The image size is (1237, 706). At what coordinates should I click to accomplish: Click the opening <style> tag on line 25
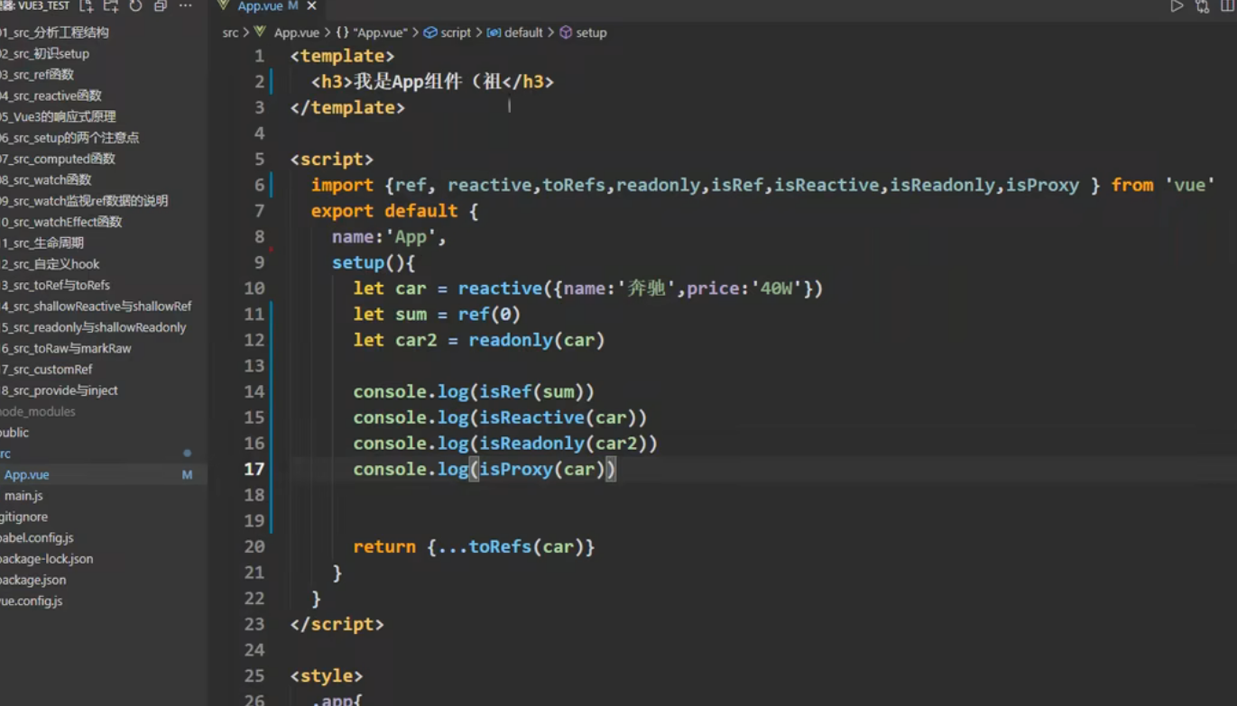[327, 675]
